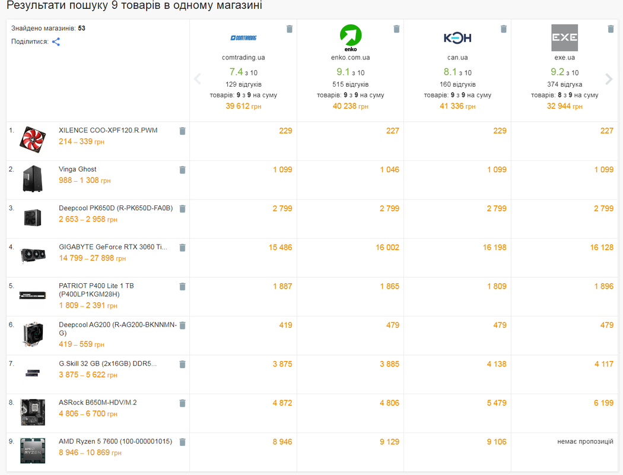Delete XILENCE COO-XPF120.R.PWM from the list

(x=182, y=131)
